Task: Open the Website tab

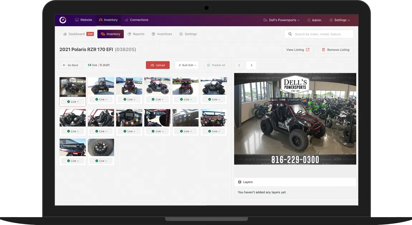Action: pyautogui.click(x=83, y=20)
